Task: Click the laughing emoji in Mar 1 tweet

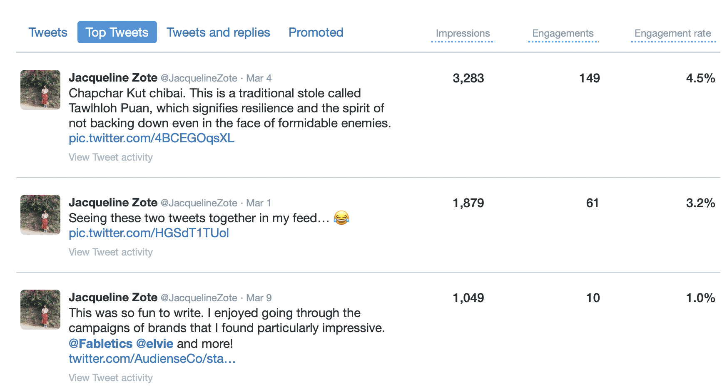Action: point(341,218)
